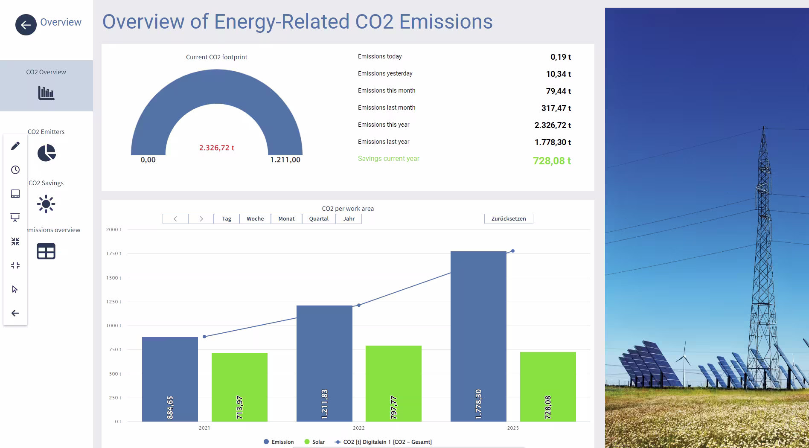This screenshot has width=809, height=448.
Task: Advance to next period with right chevron
Action: point(201,218)
